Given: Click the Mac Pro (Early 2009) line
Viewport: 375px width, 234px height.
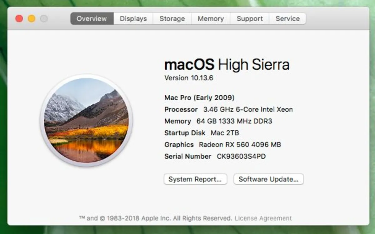Looking at the screenshot, I should coord(199,98).
